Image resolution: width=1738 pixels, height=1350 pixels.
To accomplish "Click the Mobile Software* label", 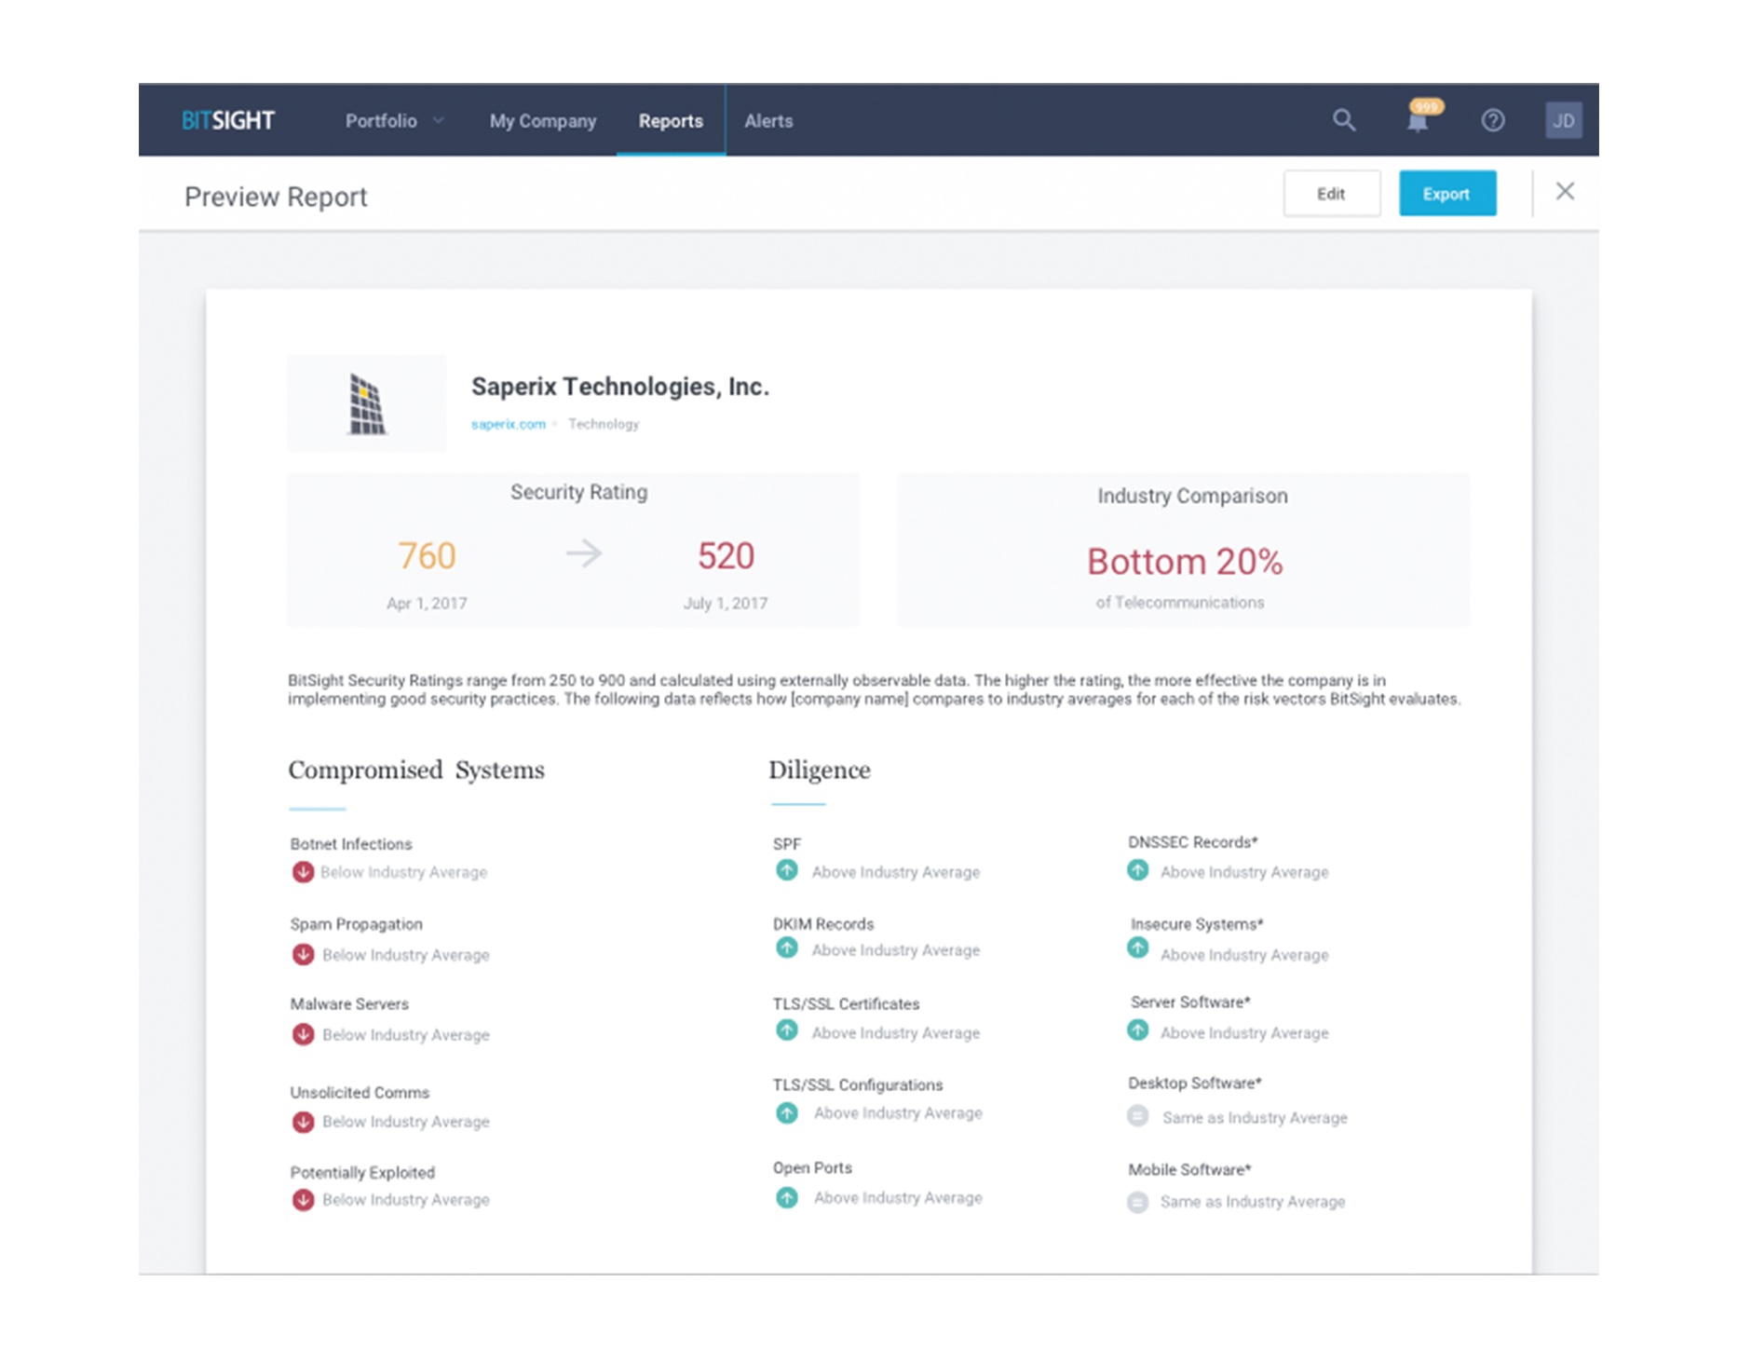I will pyautogui.click(x=1189, y=1170).
